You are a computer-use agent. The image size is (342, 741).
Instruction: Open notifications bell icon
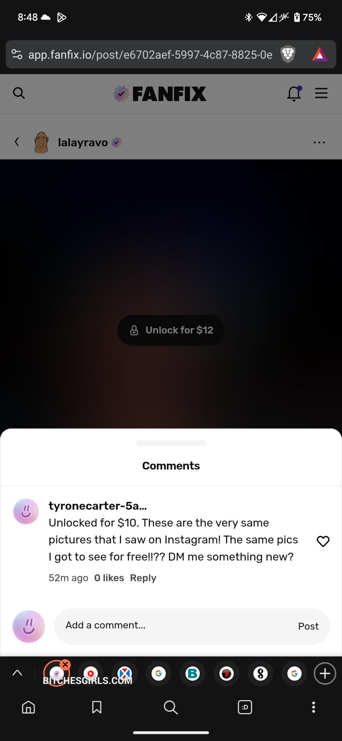[294, 94]
